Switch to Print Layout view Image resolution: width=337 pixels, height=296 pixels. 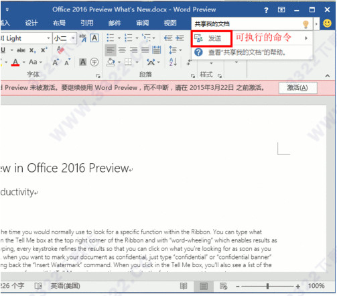point(204,286)
